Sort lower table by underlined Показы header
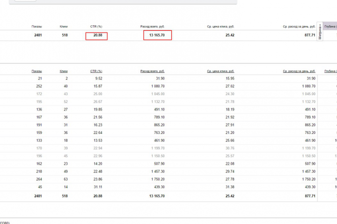This screenshot has height=224, width=337. (x=37, y=71)
